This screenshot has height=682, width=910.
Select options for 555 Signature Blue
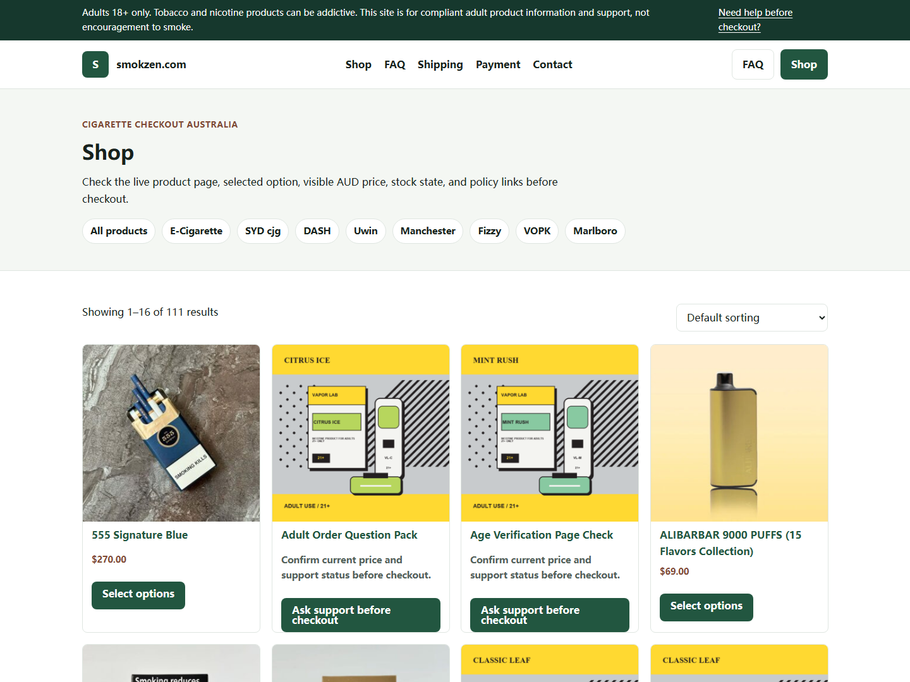138,595
